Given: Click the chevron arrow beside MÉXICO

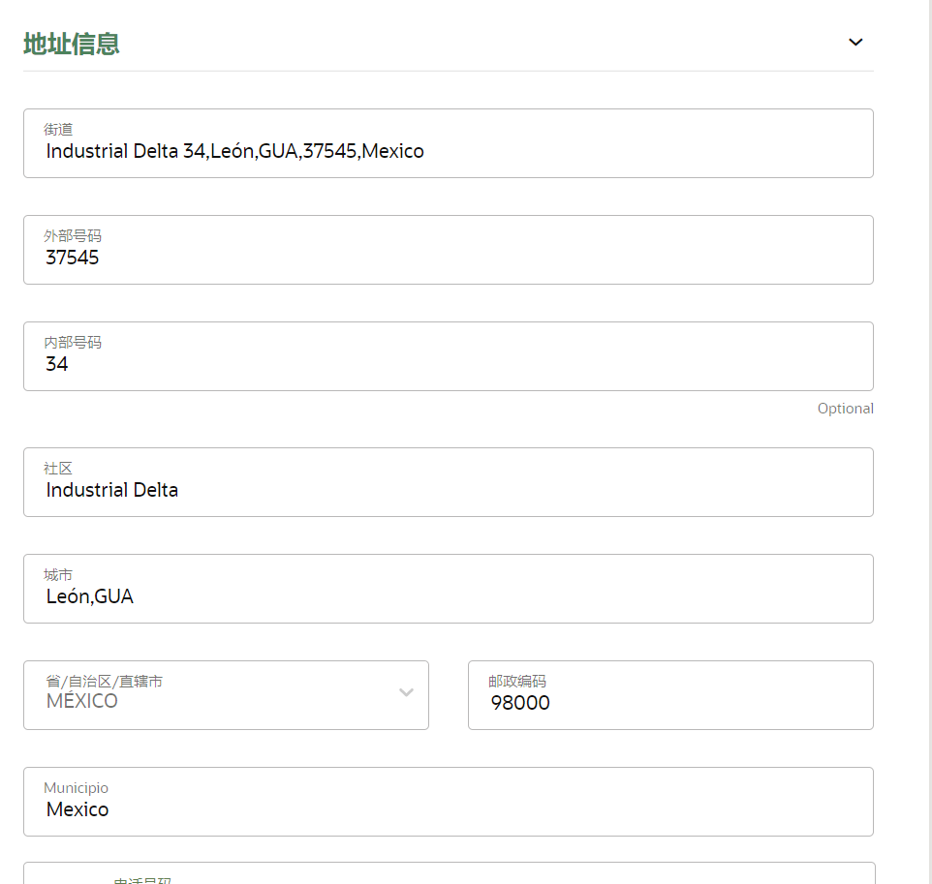Looking at the screenshot, I should 407,692.
